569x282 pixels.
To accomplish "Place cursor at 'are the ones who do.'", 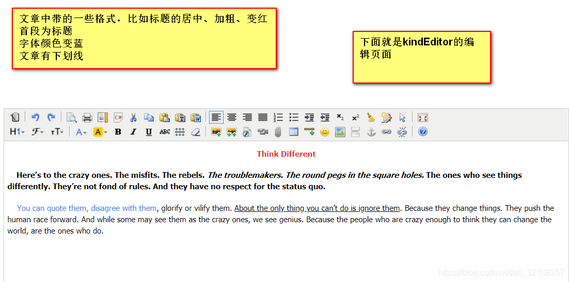I will coord(68,231).
